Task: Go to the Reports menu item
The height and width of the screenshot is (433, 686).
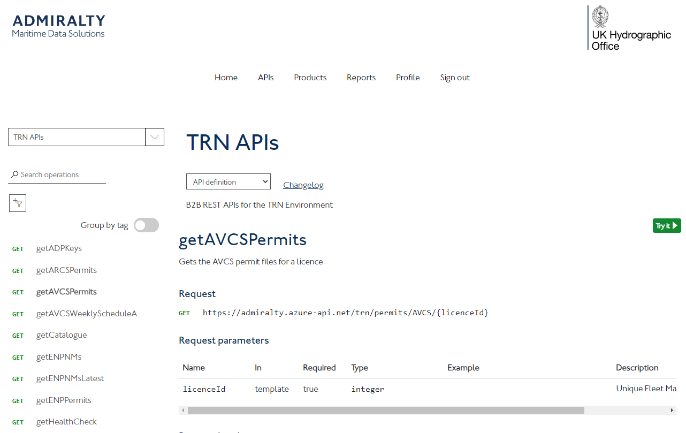Action: click(x=361, y=78)
